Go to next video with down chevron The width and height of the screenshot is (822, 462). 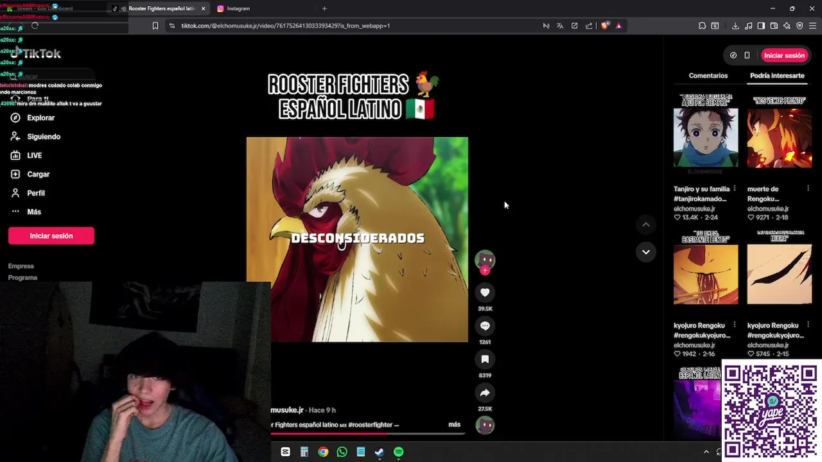tap(645, 252)
